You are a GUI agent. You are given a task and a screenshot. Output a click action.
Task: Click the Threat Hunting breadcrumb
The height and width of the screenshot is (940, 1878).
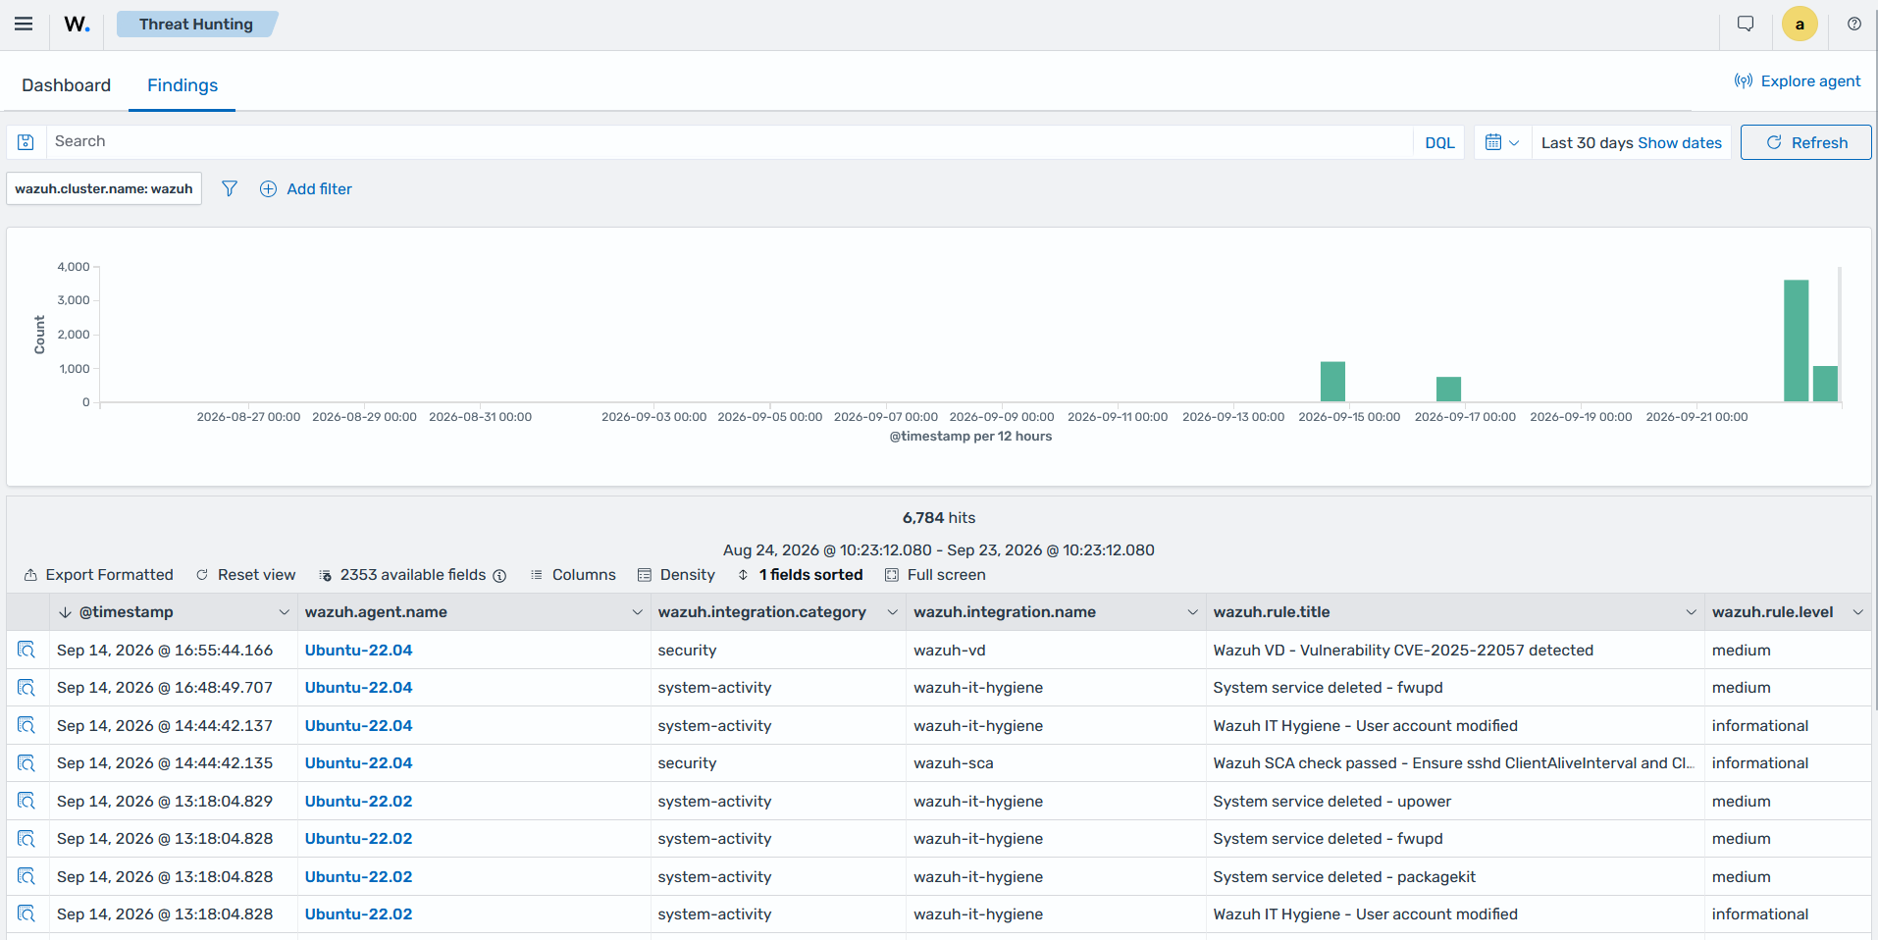[x=196, y=25]
